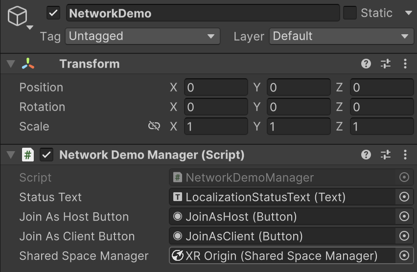
Task: Open the Static flags dropdown arrow
Action: [x=409, y=13]
